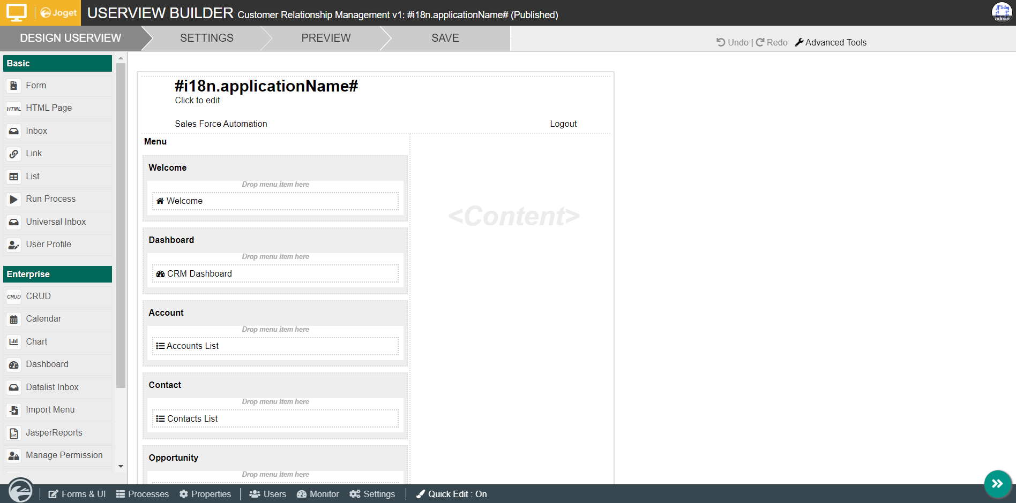Screen dimensions: 1016x503
Task: Click the admin avatar
Action: click(1002, 12)
